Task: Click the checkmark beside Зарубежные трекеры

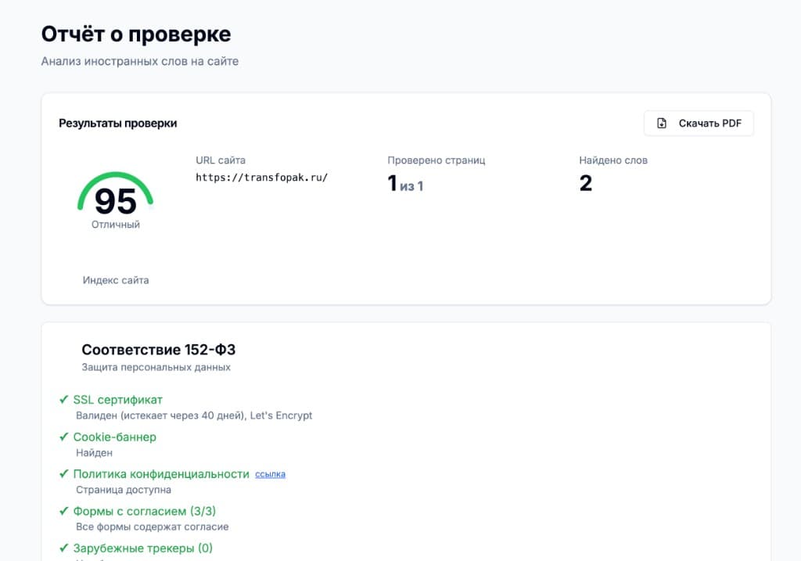Action: pos(63,548)
